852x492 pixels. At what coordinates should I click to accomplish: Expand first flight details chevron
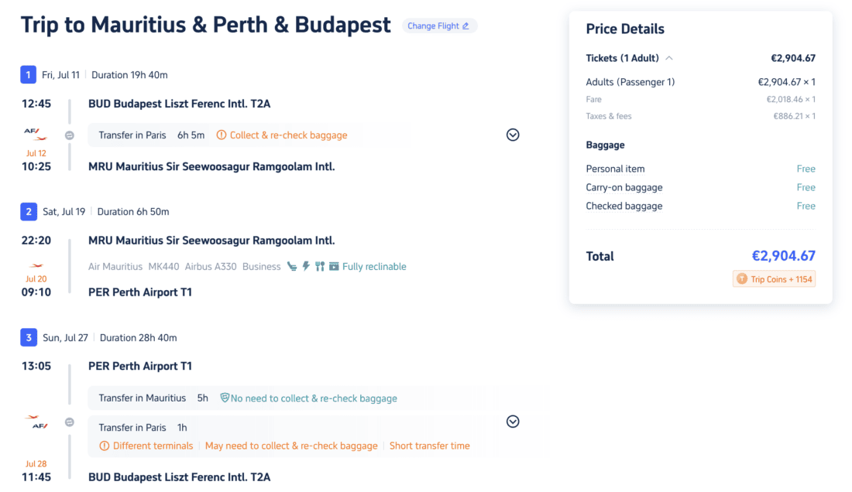click(513, 135)
